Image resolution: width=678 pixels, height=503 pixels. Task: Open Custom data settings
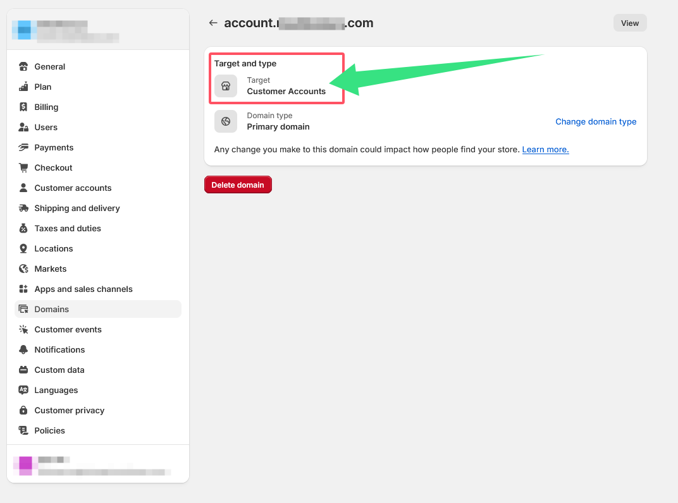tap(59, 370)
